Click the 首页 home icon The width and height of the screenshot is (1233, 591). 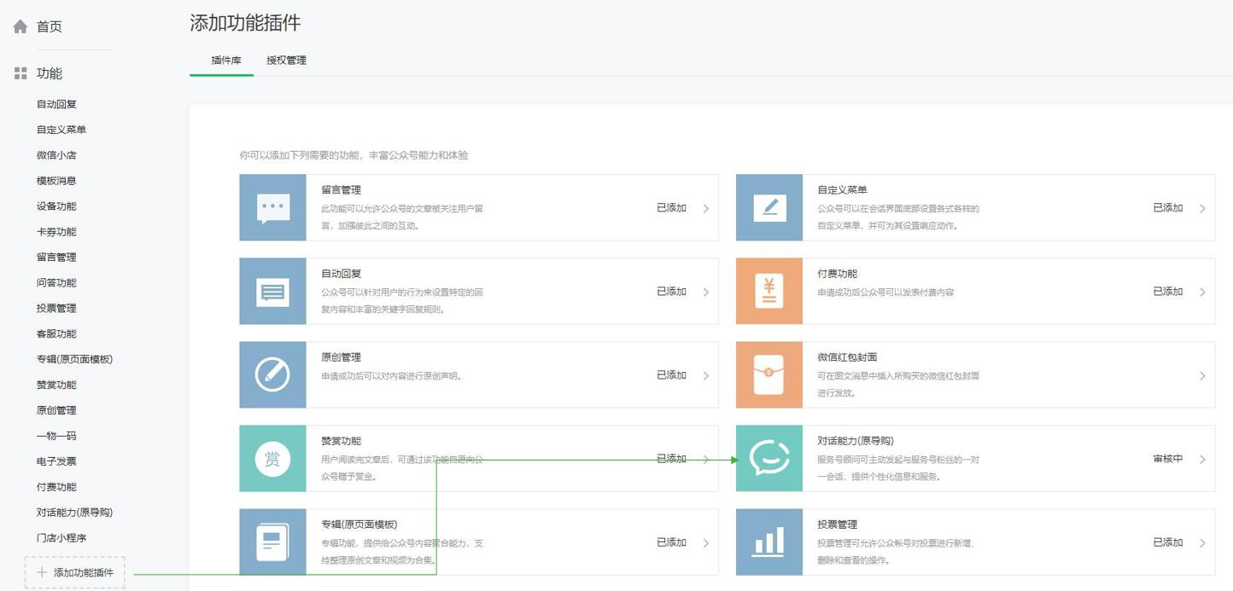coord(19,25)
